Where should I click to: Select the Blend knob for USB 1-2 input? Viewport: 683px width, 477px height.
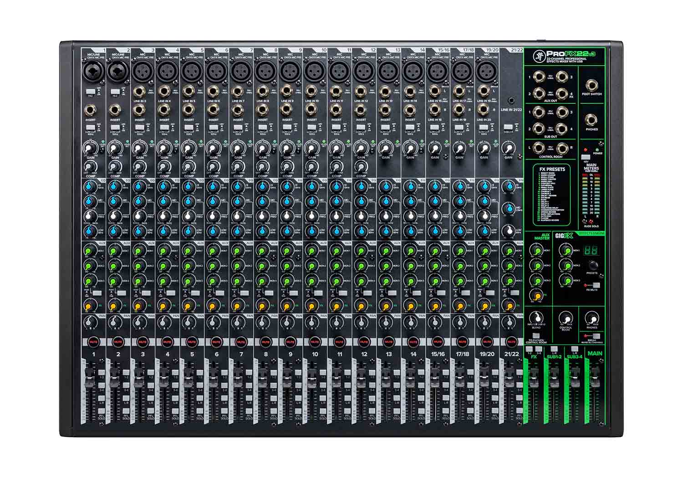(536, 317)
